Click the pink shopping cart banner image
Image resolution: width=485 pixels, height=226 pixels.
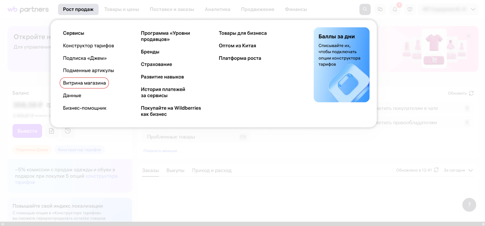pos(434,60)
